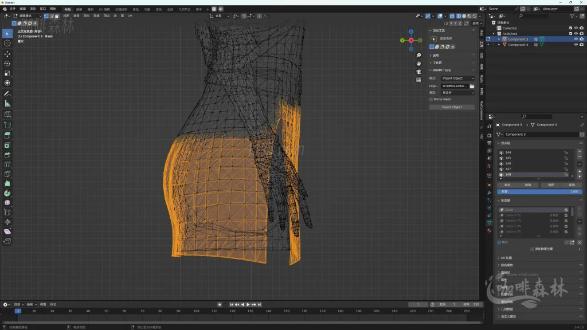Toggle Deform 72 shape key checkbox
This screenshot has height=330, width=587.
pyautogui.click(x=566, y=215)
